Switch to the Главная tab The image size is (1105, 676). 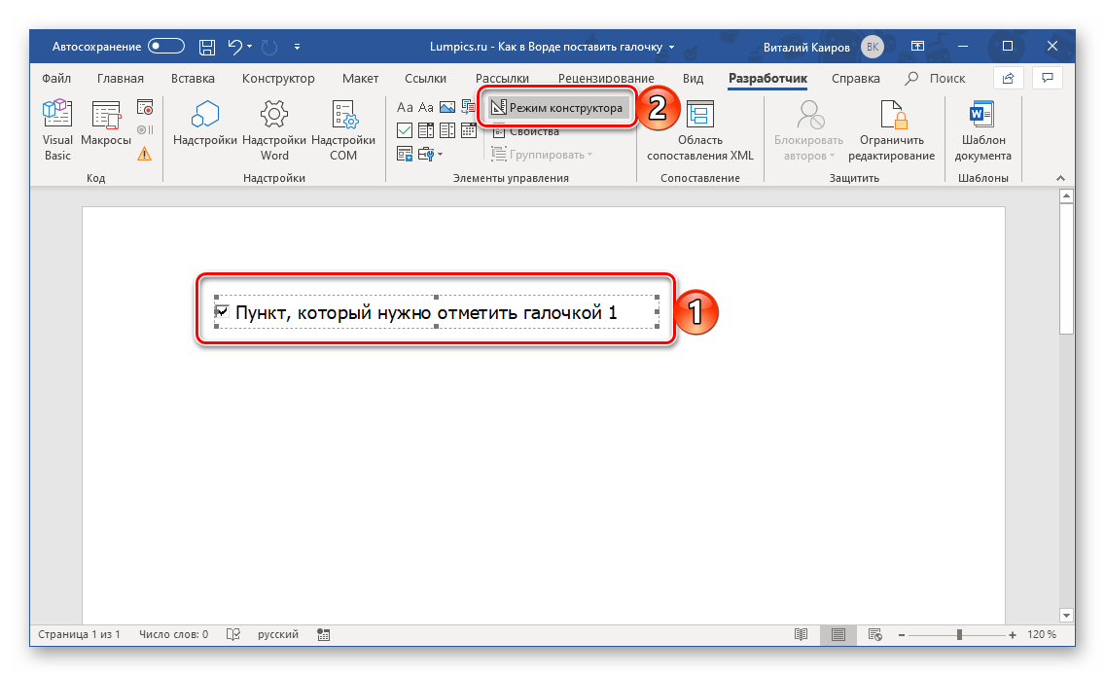click(121, 78)
